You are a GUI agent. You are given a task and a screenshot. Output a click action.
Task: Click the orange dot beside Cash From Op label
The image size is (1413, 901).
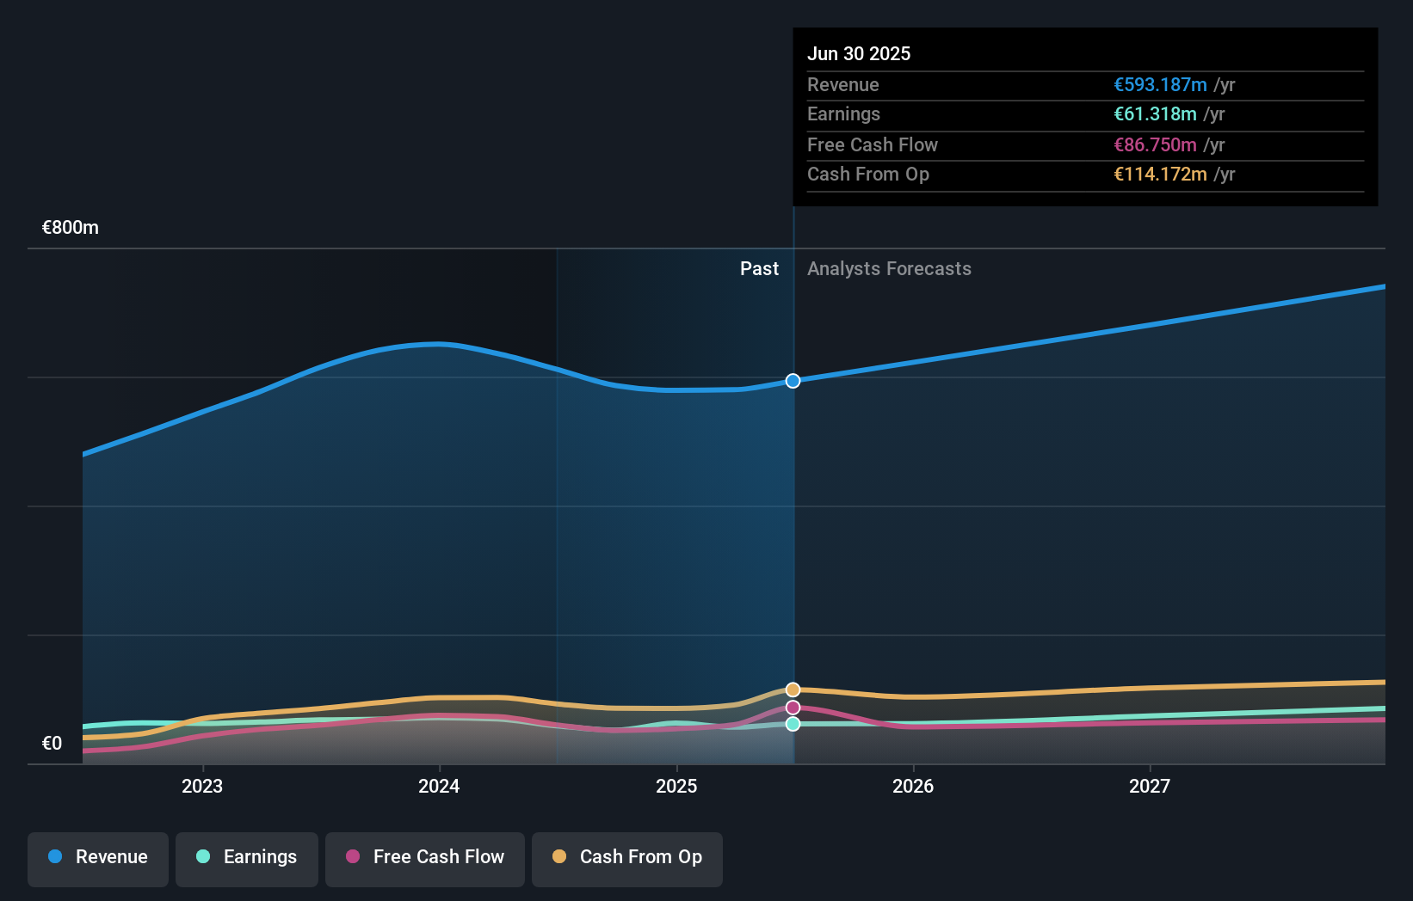click(560, 856)
